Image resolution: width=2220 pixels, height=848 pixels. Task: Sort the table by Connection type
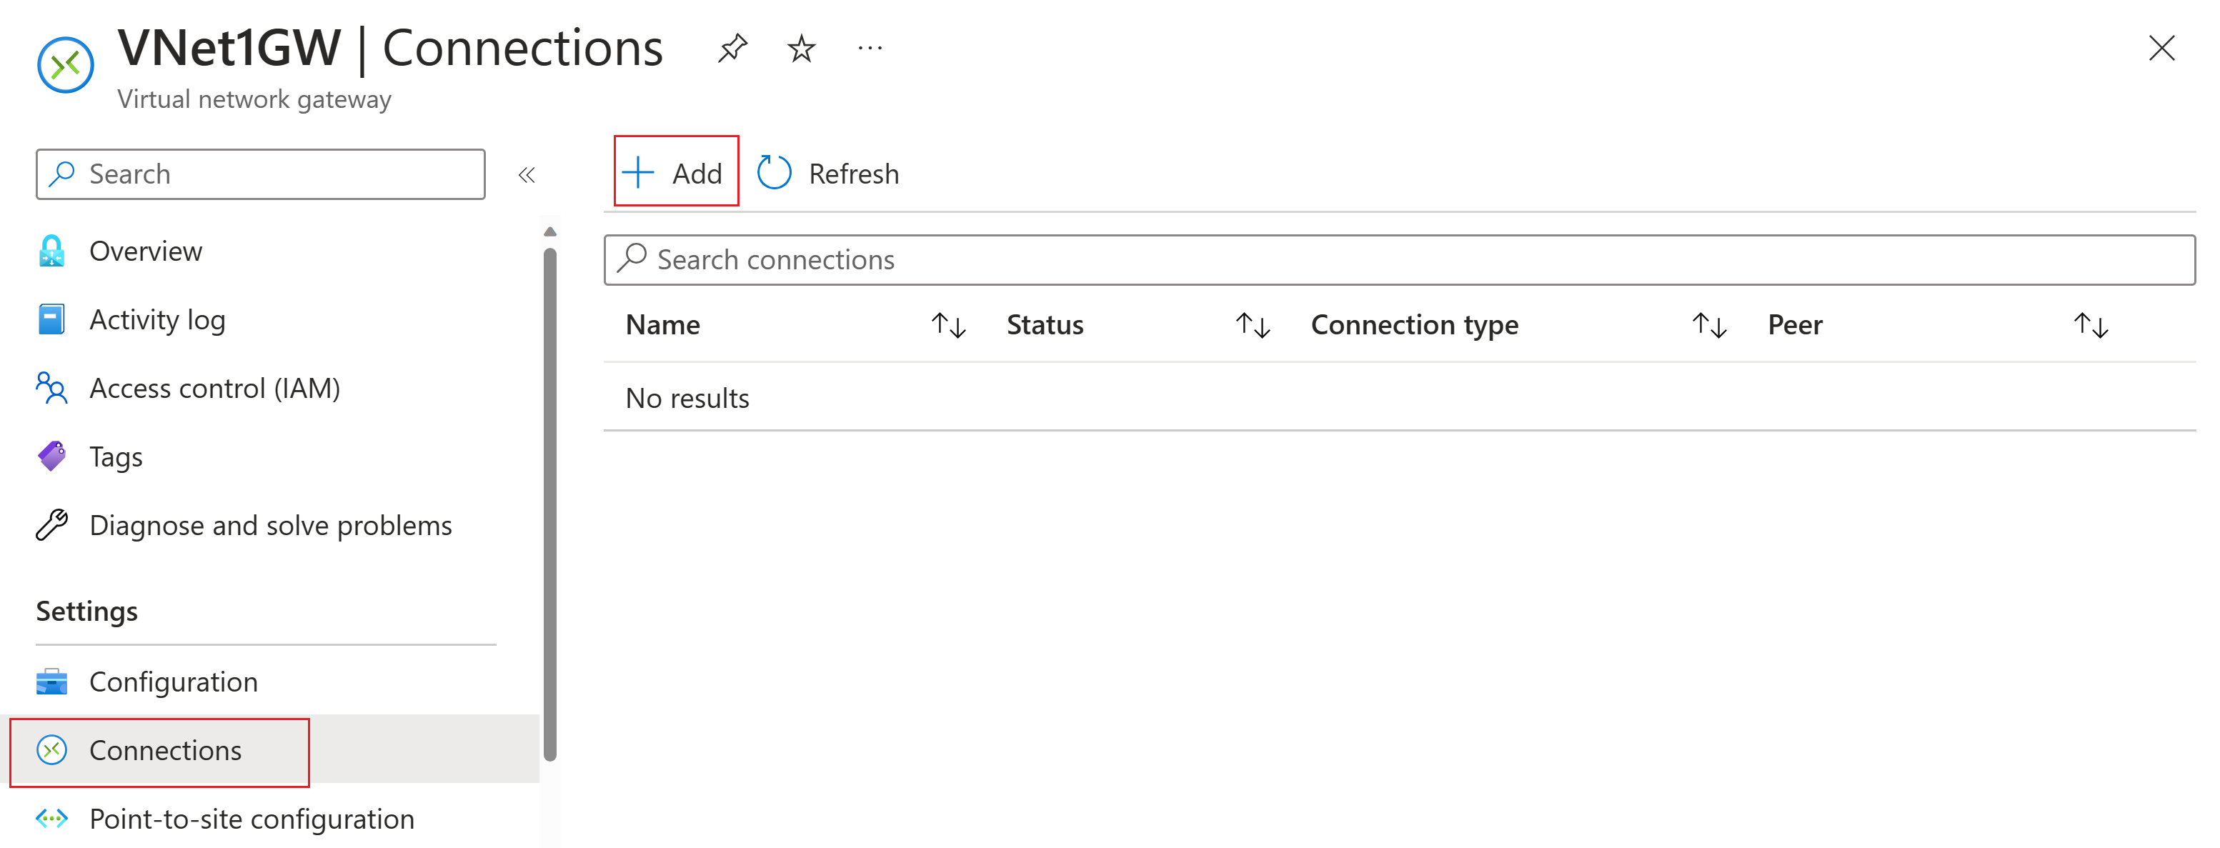pyautogui.click(x=1414, y=325)
